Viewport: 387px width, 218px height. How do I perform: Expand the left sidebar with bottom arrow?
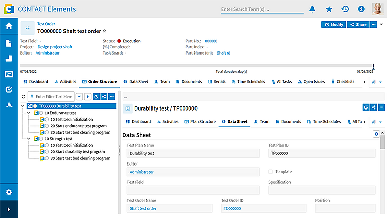[x=9, y=209]
